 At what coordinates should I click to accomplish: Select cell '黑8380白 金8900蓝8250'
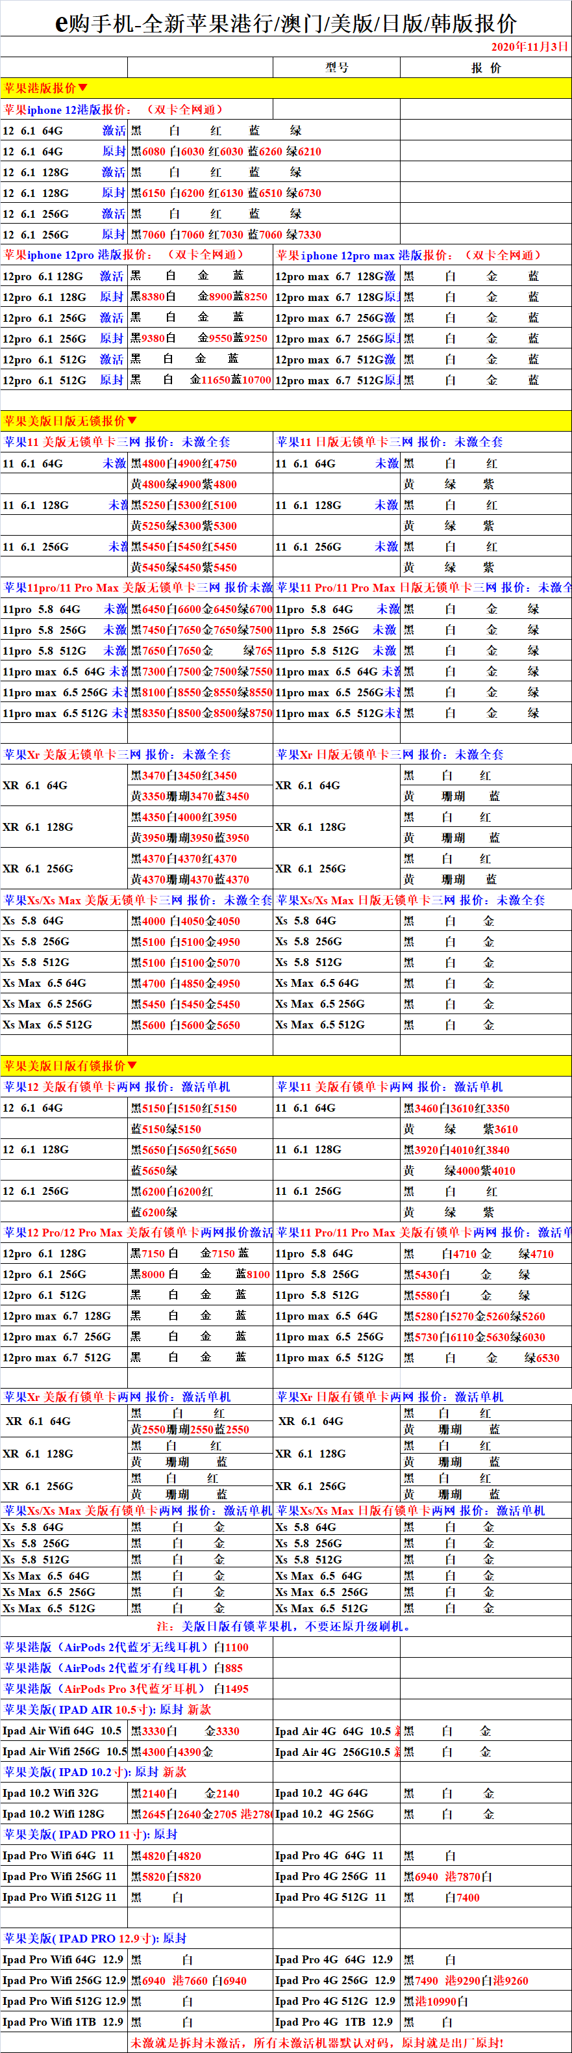[201, 296]
